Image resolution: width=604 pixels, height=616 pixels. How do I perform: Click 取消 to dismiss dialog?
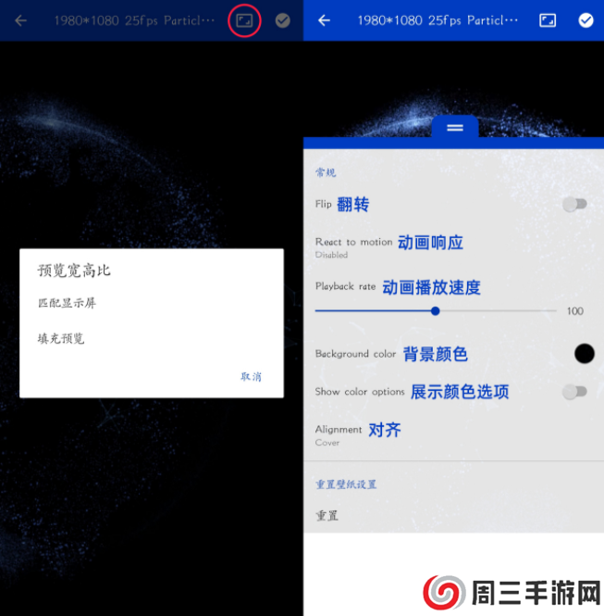(x=251, y=377)
